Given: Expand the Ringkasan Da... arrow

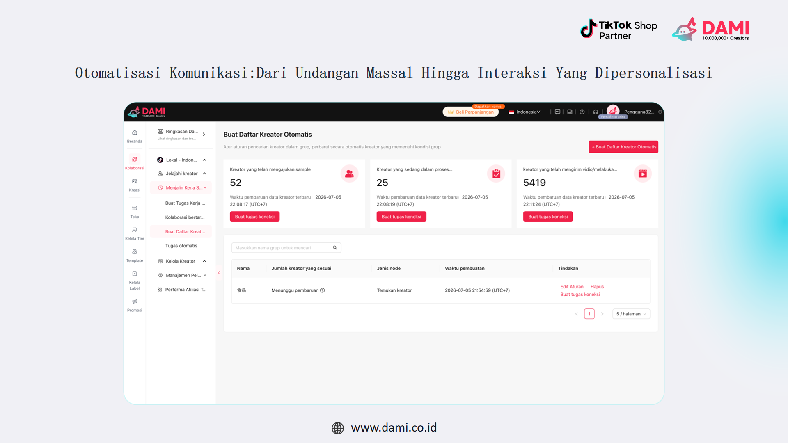Looking at the screenshot, I should tap(204, 134).
